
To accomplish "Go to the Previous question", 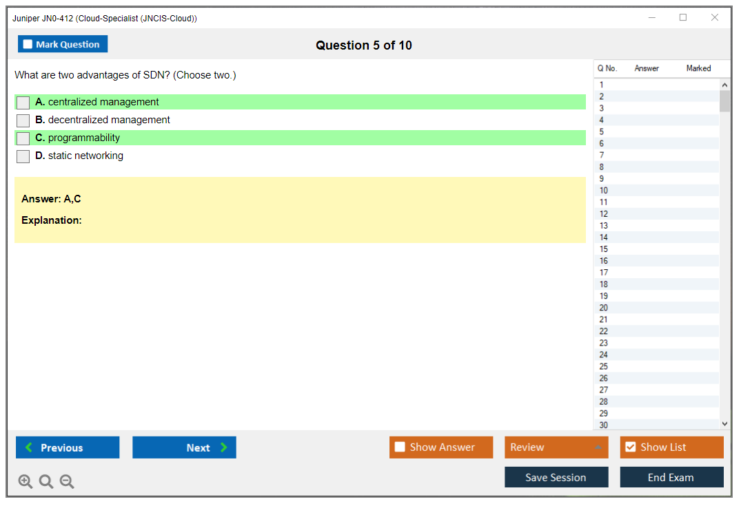I will (68, 447).
